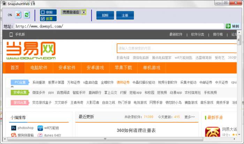This screenshot has width=244, height=144.
Task: Click the 火影忍者 link
Action: [x=93, y=103]
